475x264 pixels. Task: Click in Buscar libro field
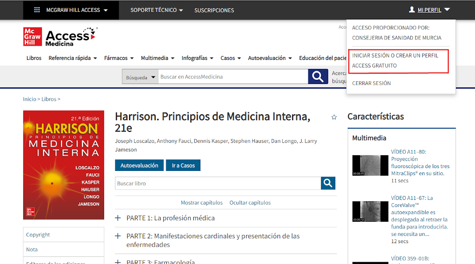(x=218, y=183)
